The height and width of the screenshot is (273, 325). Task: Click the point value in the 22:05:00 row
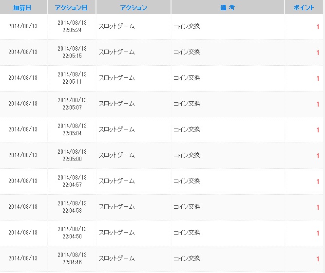318,156
